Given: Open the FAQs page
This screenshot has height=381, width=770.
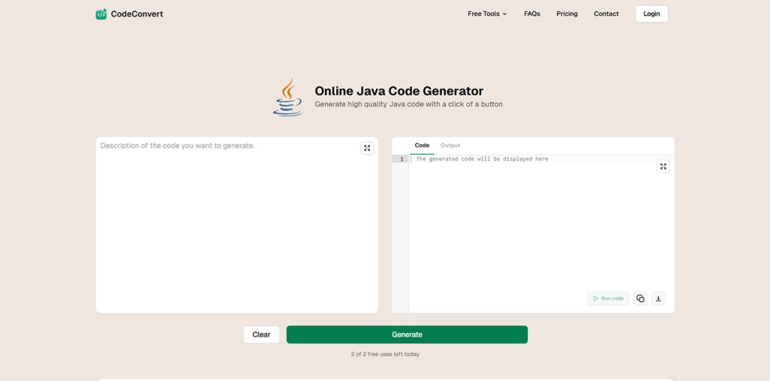Looking at the screenshot, I should click(x=532, y=14).
